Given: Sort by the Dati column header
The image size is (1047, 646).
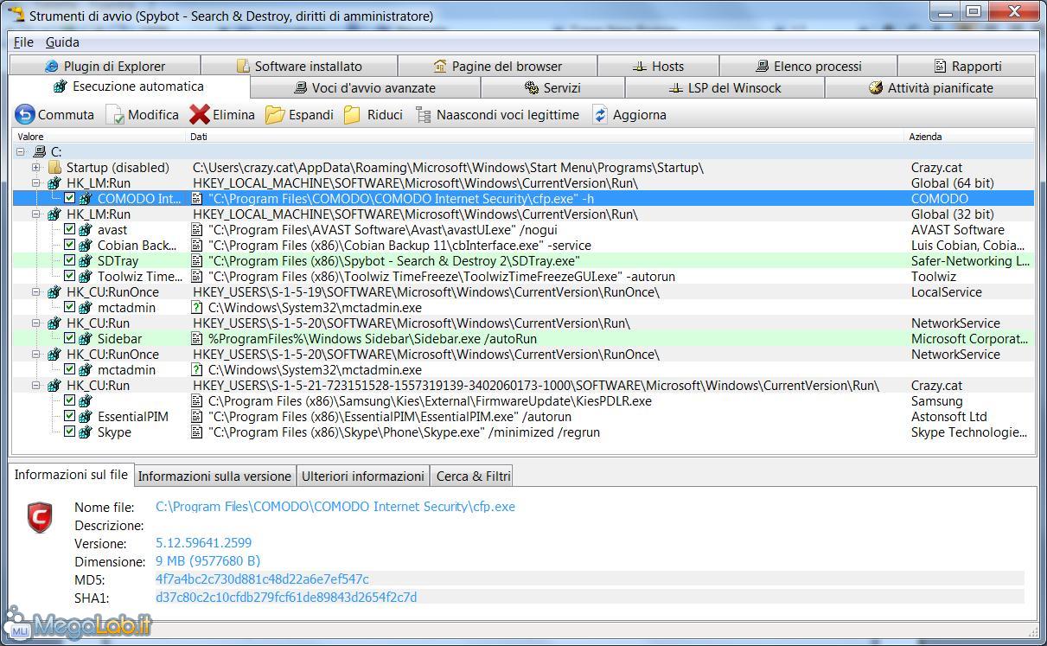Looking at the screenshot, I should (x=546, y=137).
